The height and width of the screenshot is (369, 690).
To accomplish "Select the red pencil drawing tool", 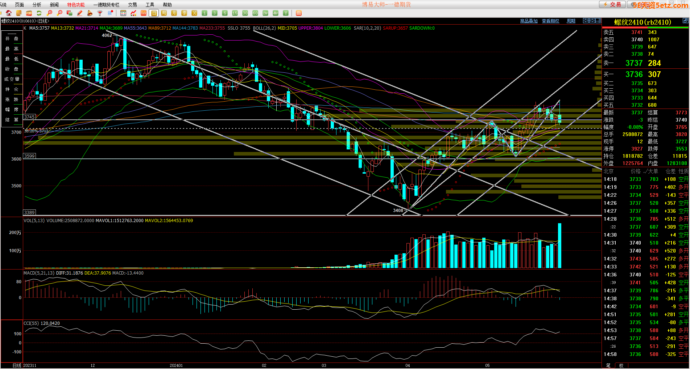I will (80, 13).
